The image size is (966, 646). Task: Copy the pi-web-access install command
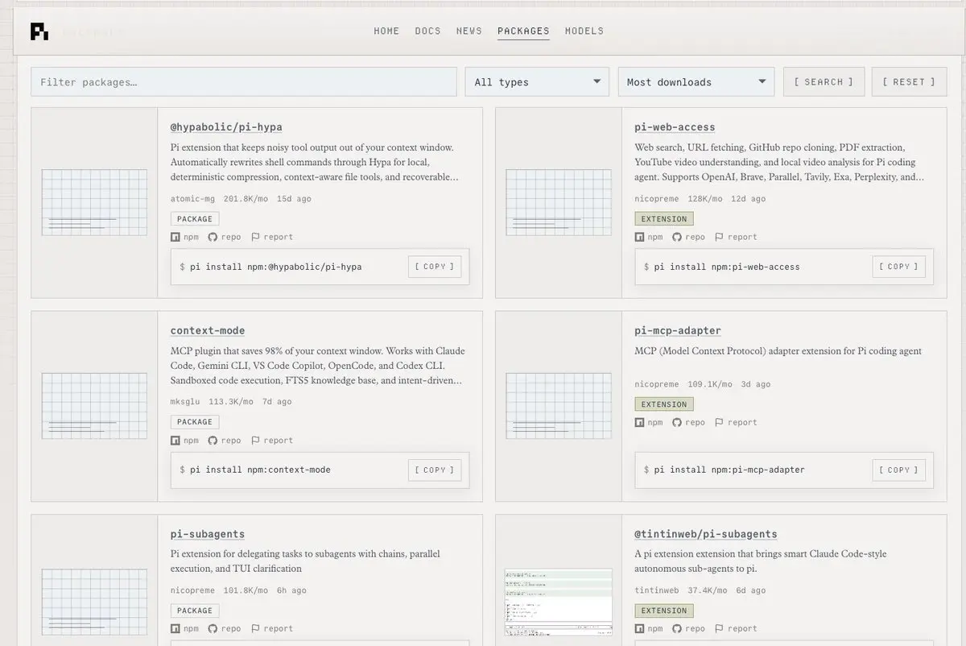898,267
